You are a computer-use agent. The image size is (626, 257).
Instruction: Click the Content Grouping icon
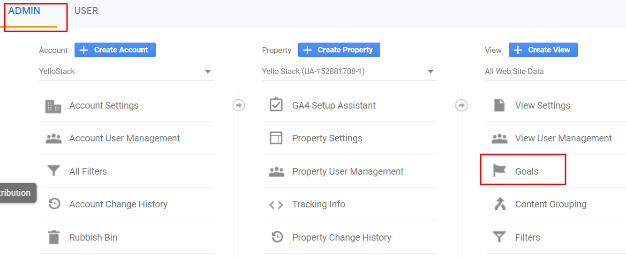point(500,204)
